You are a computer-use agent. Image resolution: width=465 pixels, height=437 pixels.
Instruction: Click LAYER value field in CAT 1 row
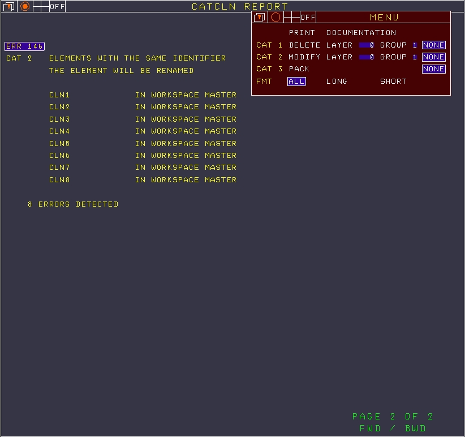(366, 45)
